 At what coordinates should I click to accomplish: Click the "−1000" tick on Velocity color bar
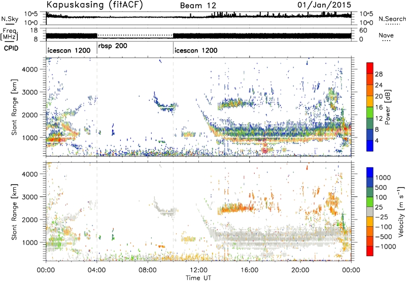385,247
